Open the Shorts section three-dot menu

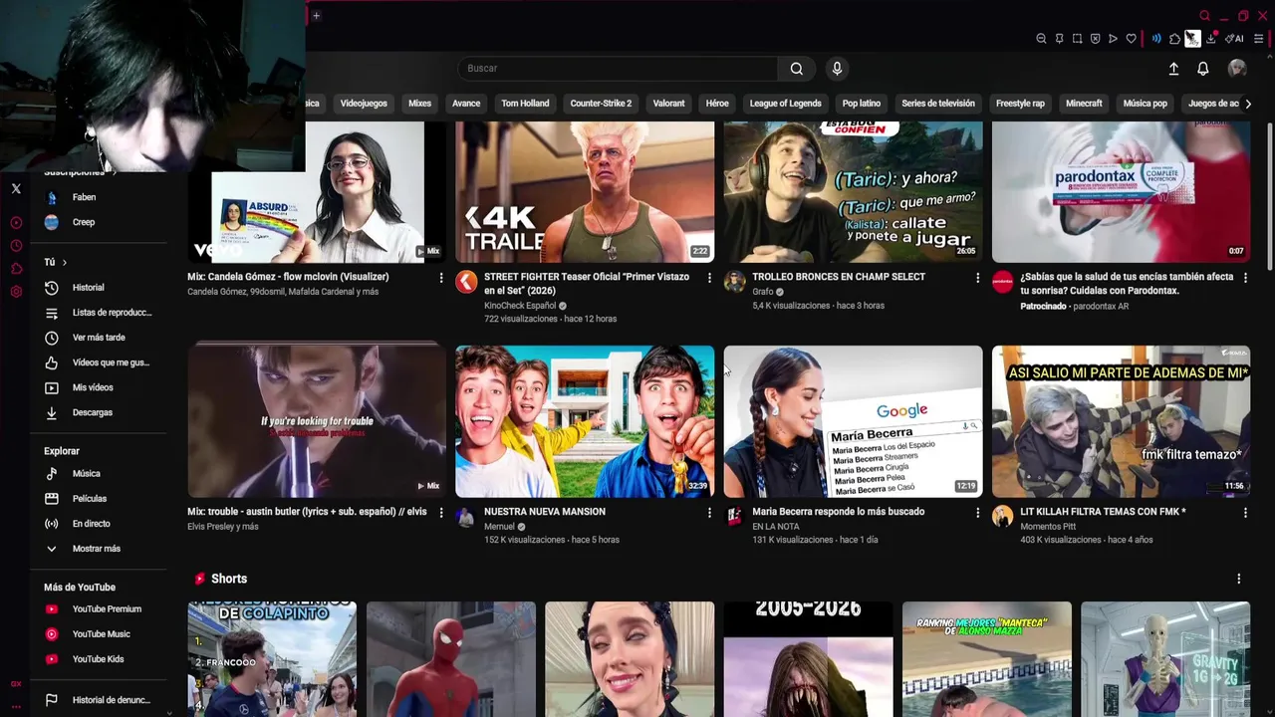[x=1238, y=579]
